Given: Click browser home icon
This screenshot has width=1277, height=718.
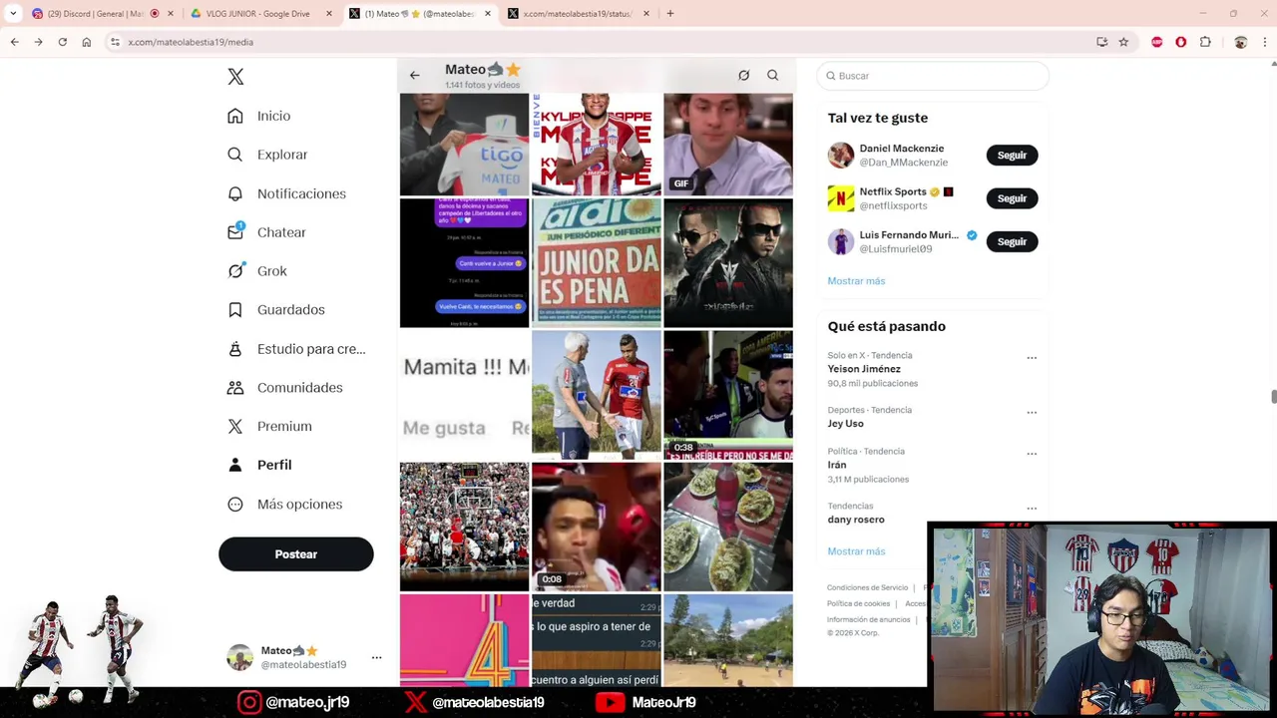Looking at the screenshot, I should [x=87, y=42].
